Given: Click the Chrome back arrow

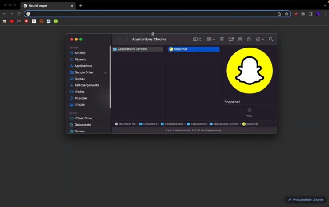Looking at the screenshot, I should click(x=4, y=14).
